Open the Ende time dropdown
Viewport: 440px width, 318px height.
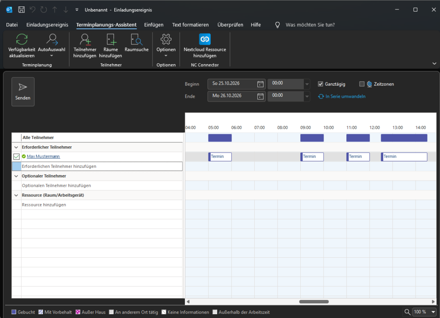click(x=307, y=96)
